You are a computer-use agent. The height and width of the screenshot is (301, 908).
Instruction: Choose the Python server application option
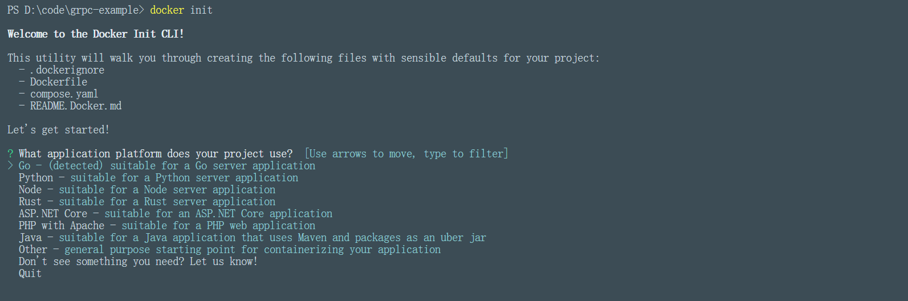[158, 178]
